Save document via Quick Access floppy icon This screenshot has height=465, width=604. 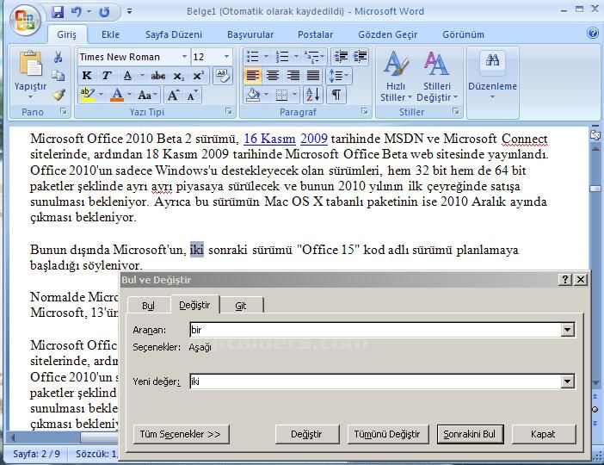(58, 12)
